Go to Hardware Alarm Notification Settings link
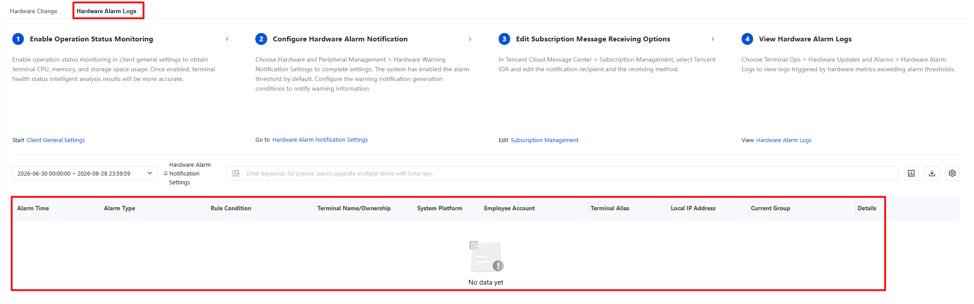974x304 pixels. pyautogui.click(x=320, y=139)
